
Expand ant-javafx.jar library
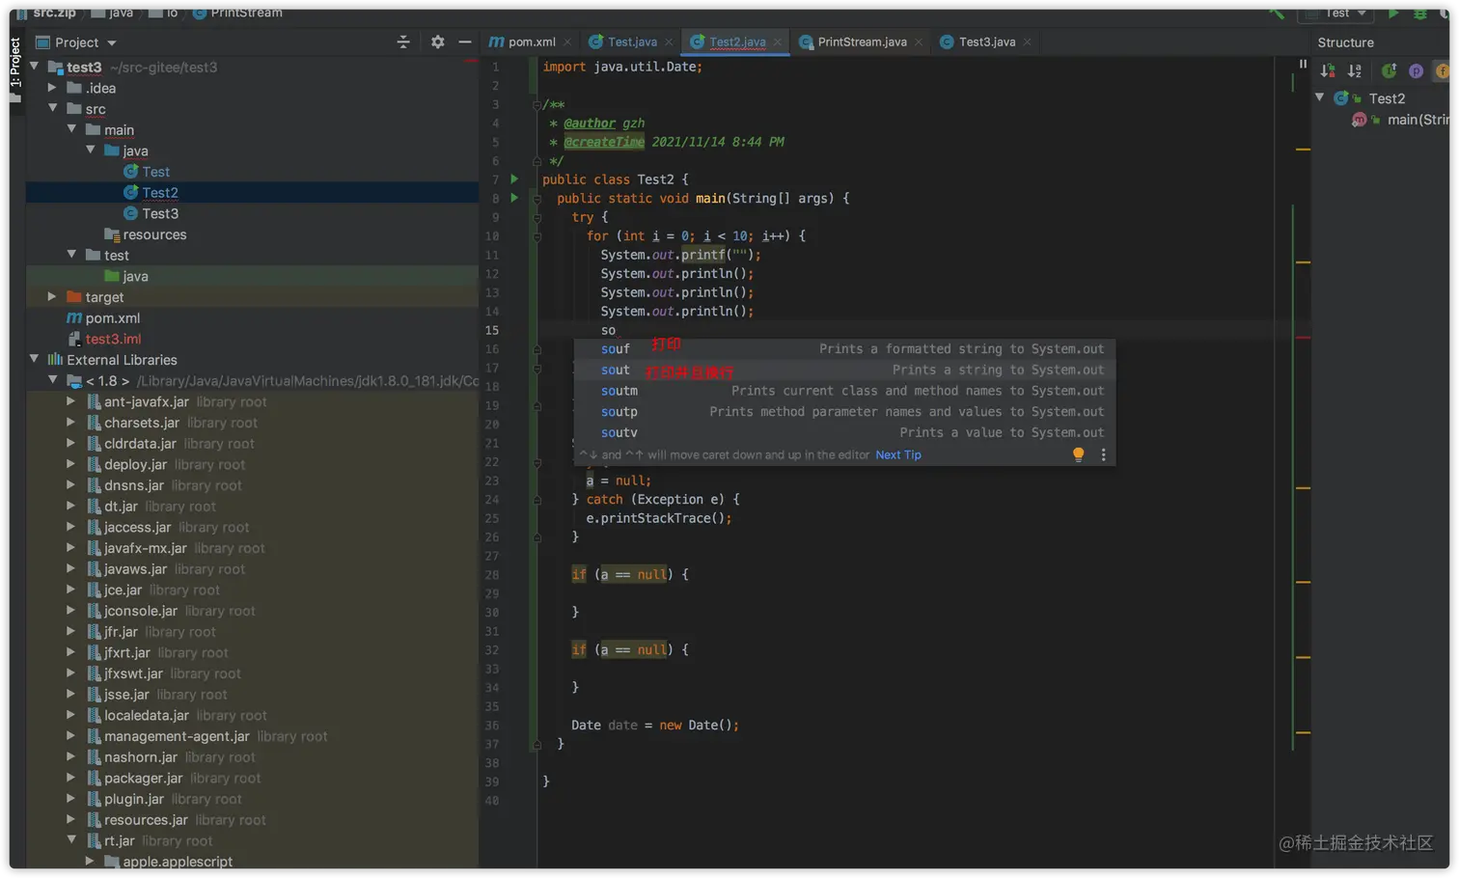click(x=71, y=400)
